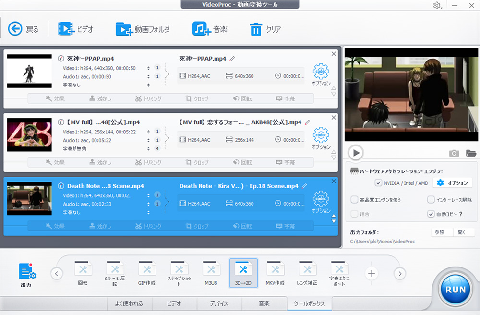The height and width of the screenshot is (315, 480).
Task: Clear the list with クリア
Action: 265,29
